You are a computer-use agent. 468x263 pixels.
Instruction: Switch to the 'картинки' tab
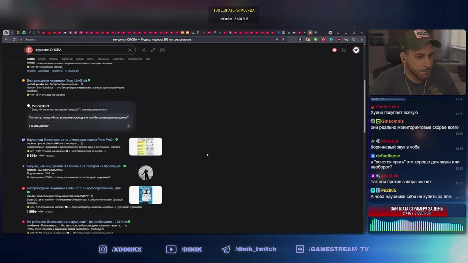click(x=67, y=59)
